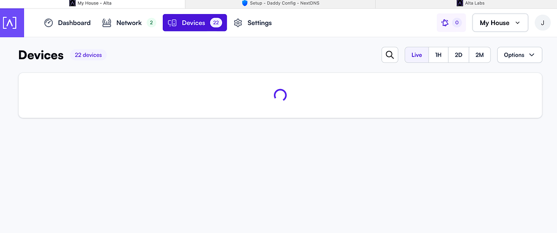The image size is (557, 233).
Task: Click the Settings gear icon
Action: point(238,23)
